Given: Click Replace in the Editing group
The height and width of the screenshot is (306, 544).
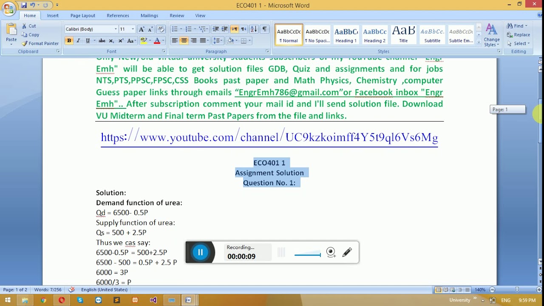Looking at the screenshot, I should (x=518, y=35).
